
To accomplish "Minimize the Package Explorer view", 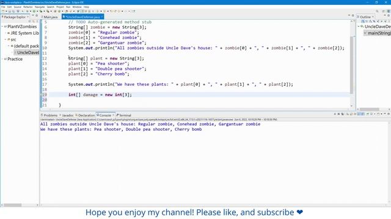I will coord(32,15).
